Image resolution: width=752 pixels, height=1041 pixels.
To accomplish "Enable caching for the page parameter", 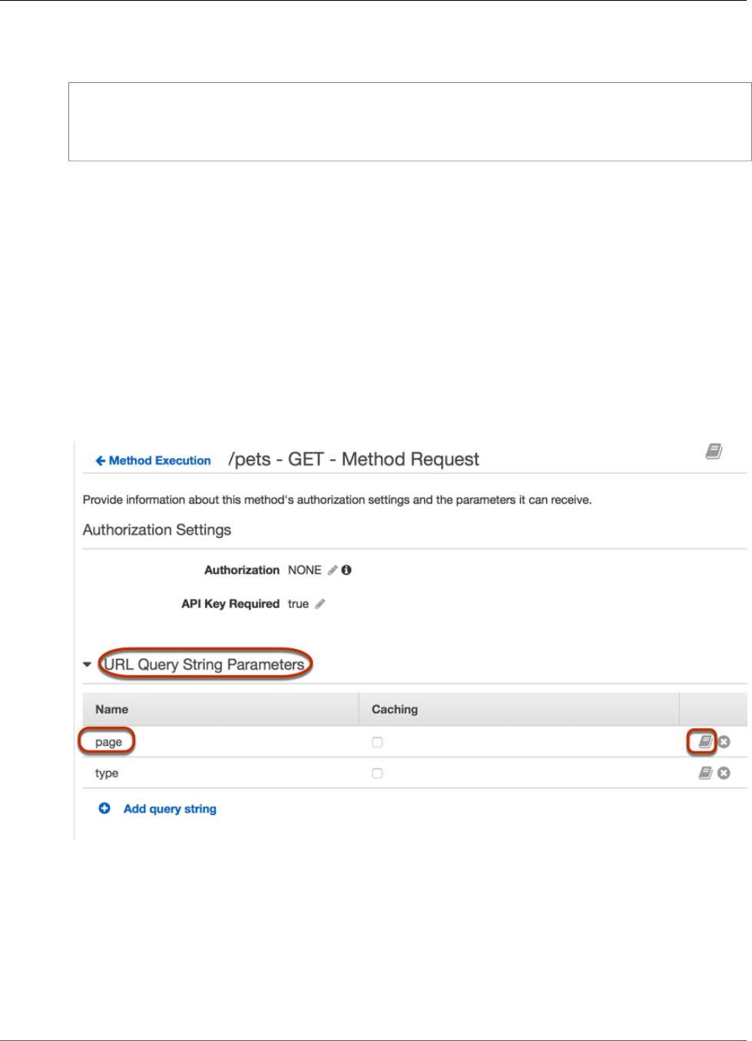I will (377, 742).
